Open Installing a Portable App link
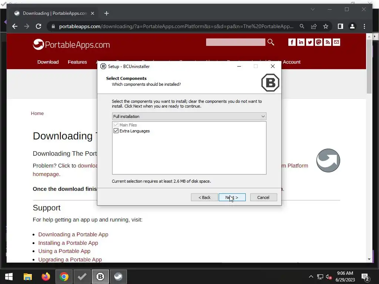 tap(68, 243)
